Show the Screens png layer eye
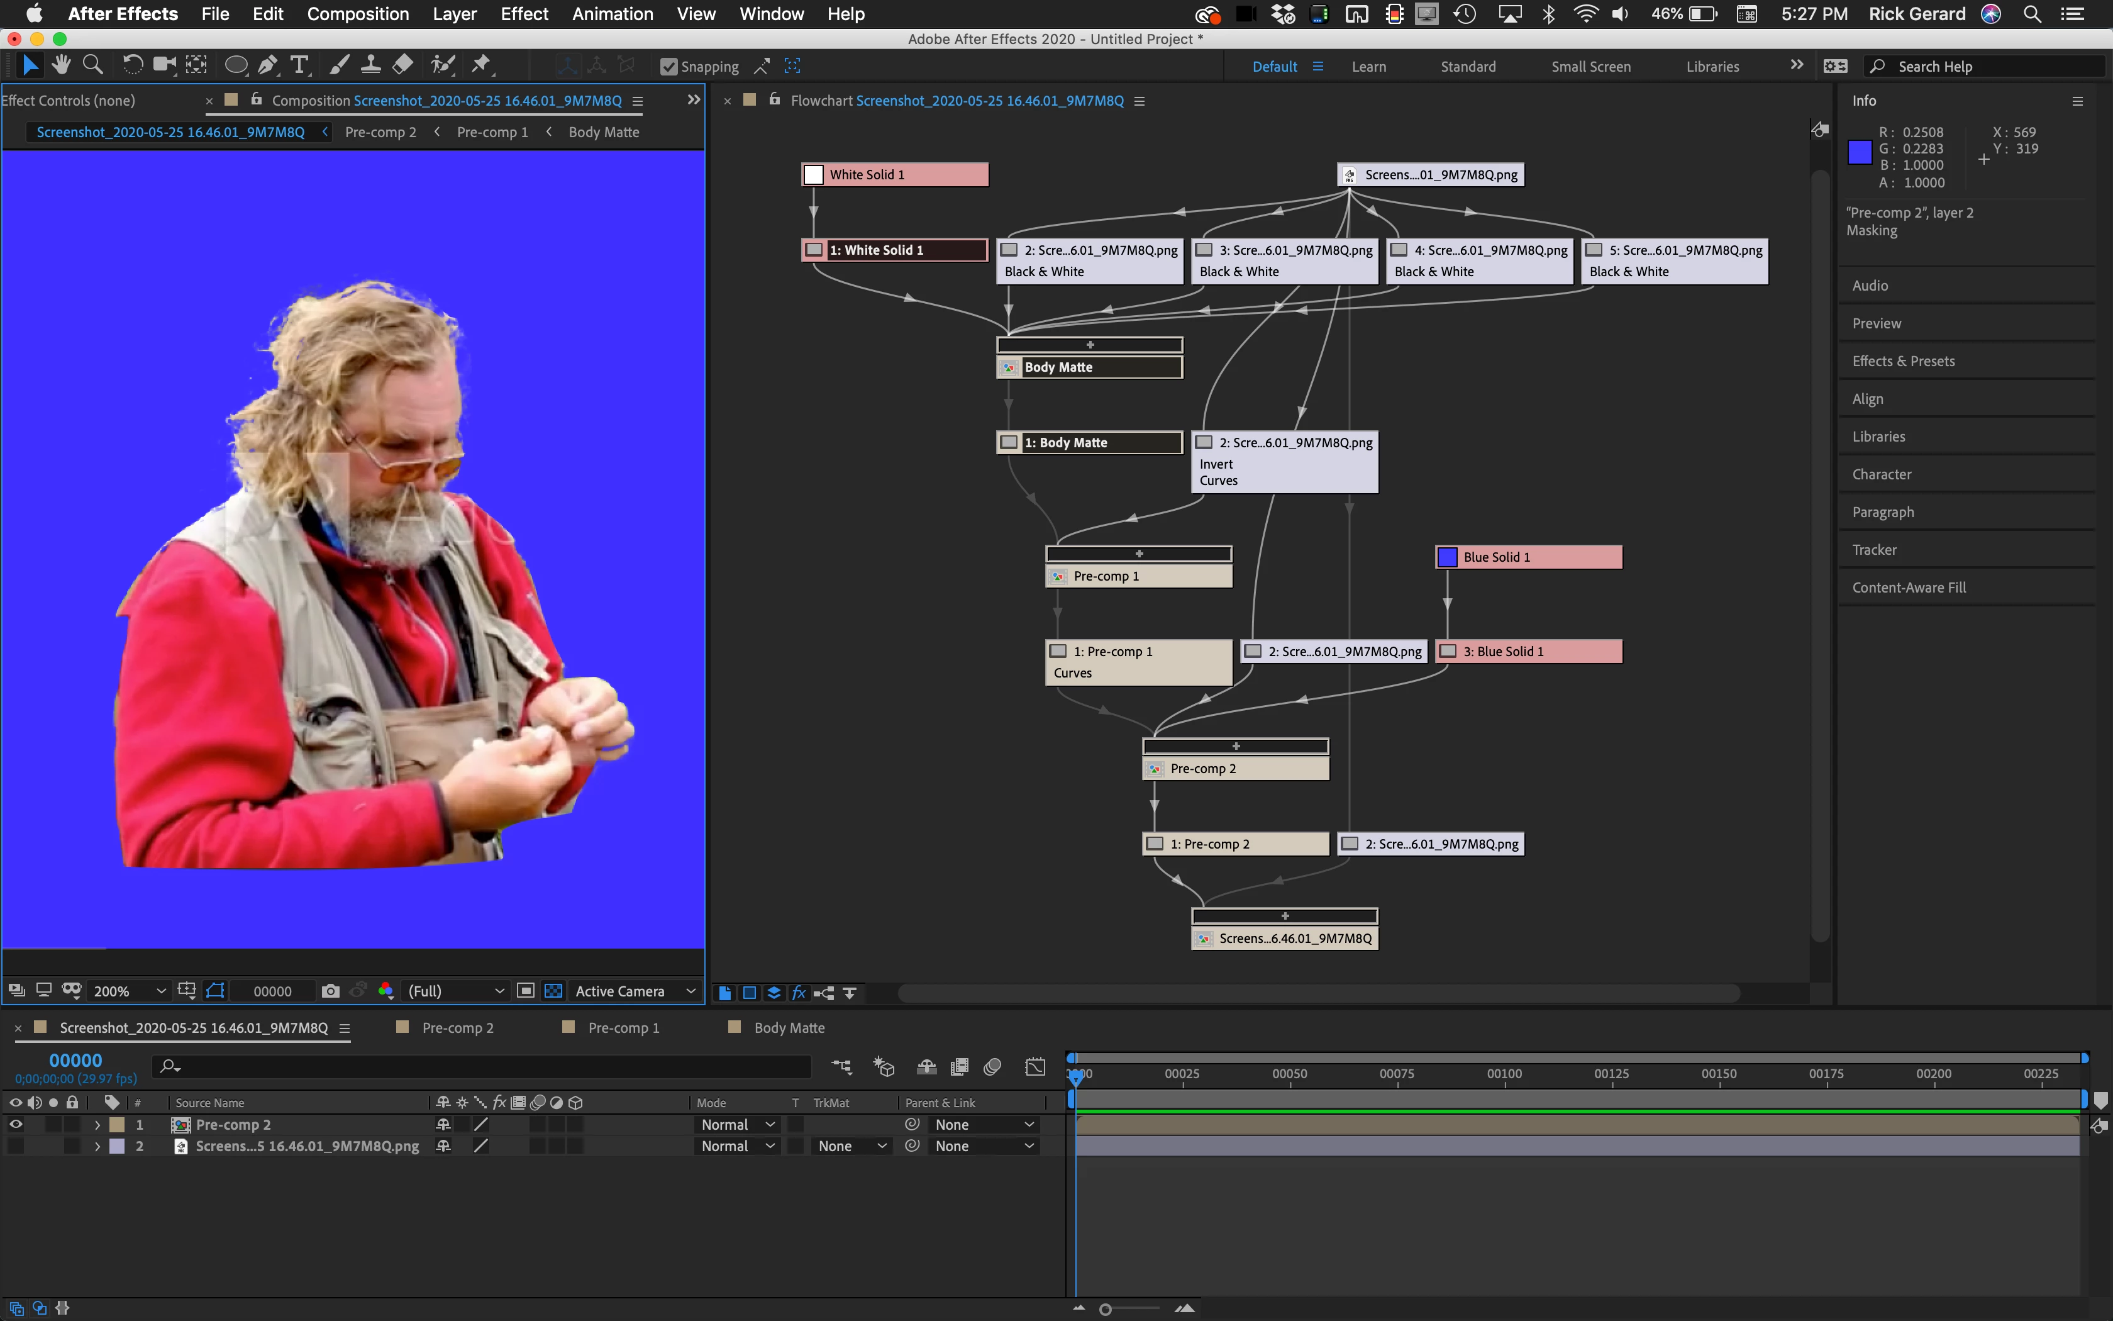2113x1321 pixels. 16,1146
